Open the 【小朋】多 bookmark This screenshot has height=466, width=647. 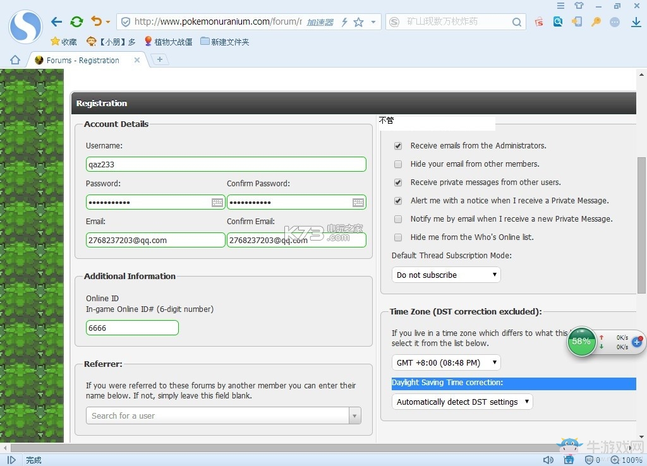(111, 42)
